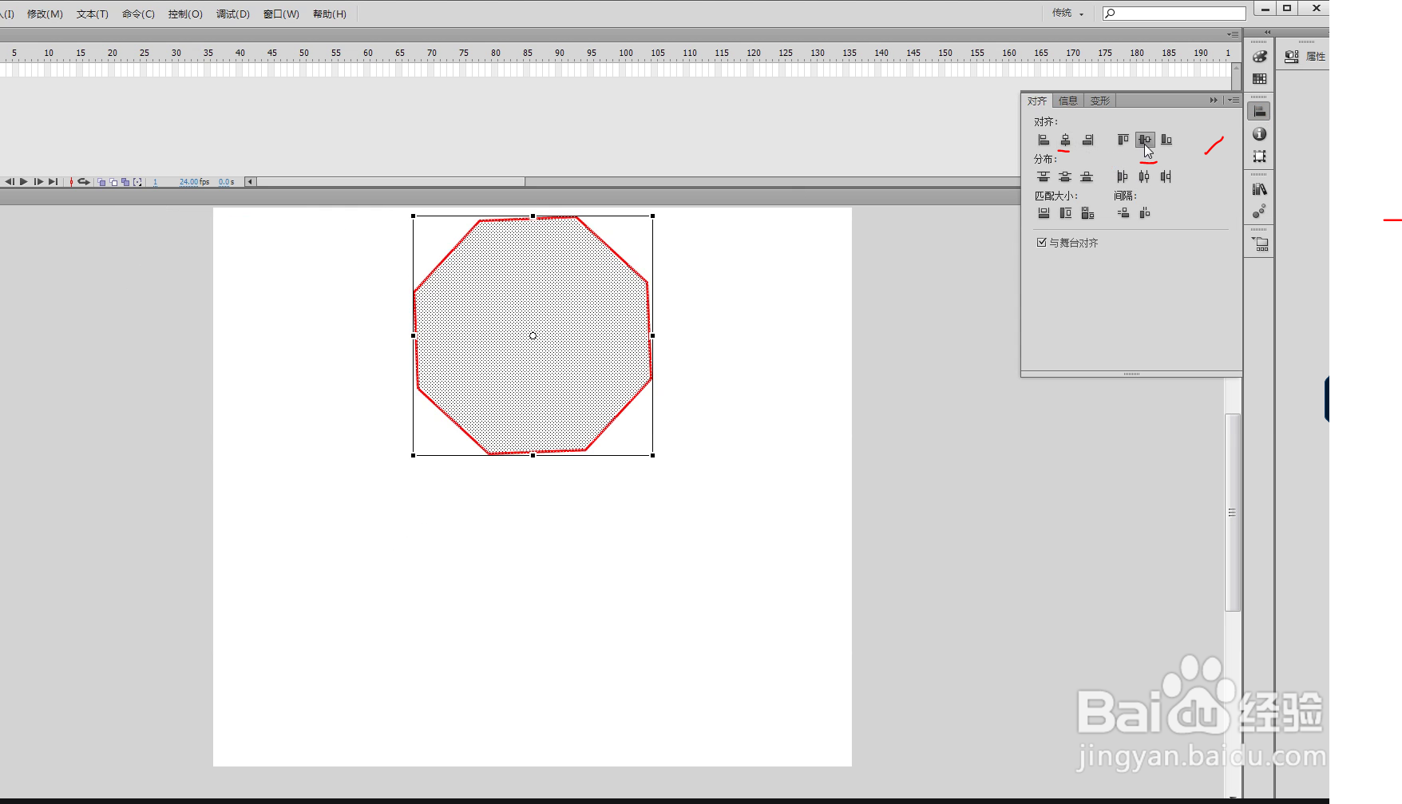Open the Color panel from the right sidebar
Image resolution: width=1402 pixels, height=804 pixels.
1258,57
